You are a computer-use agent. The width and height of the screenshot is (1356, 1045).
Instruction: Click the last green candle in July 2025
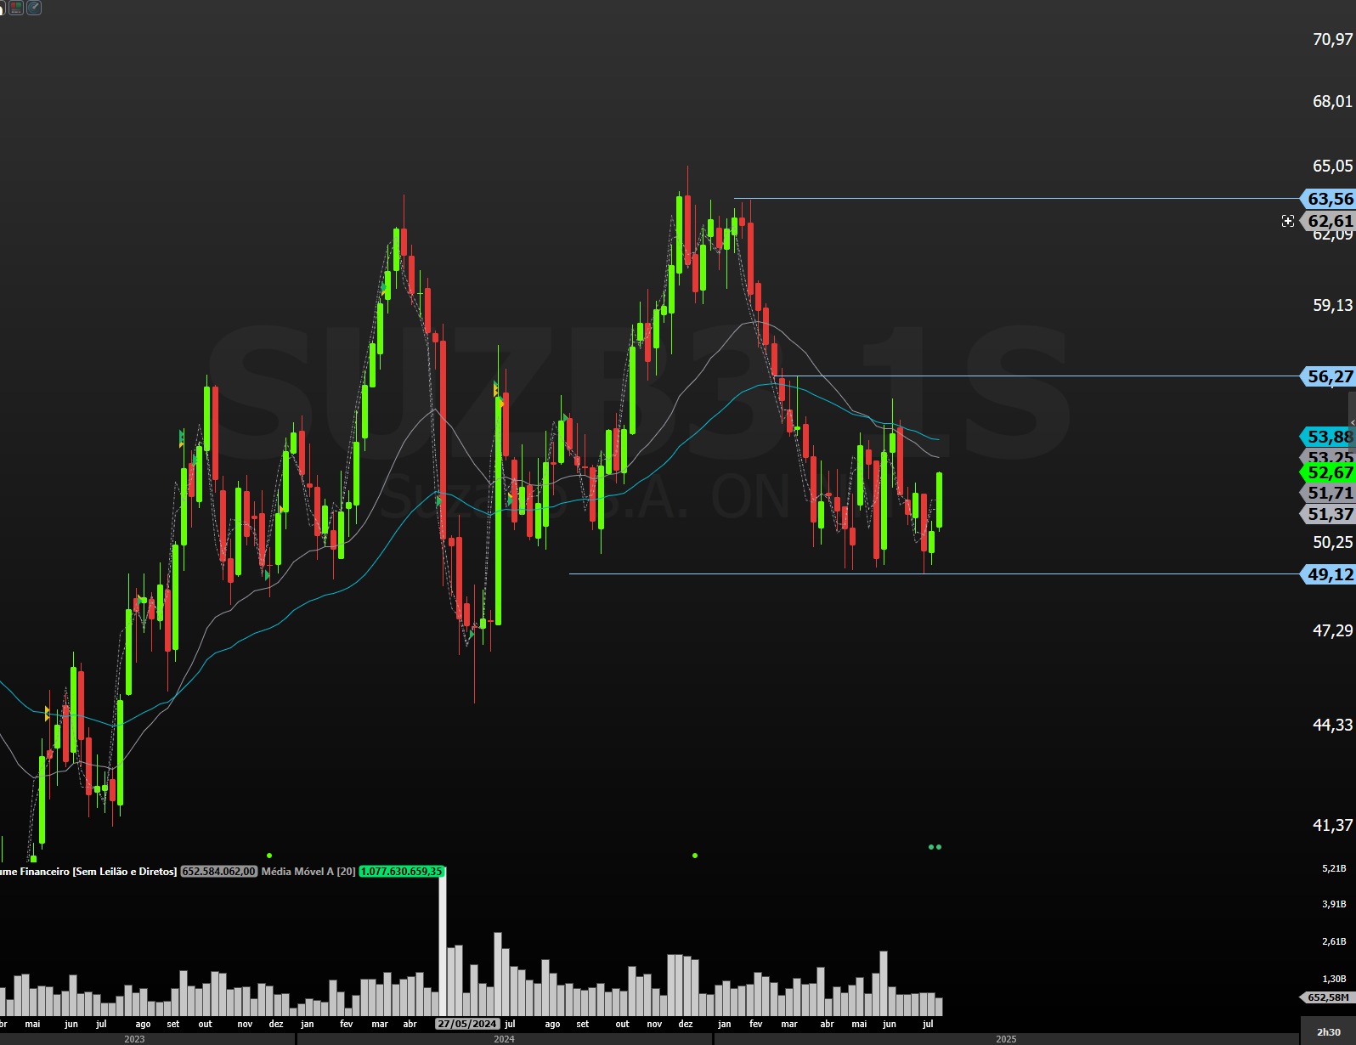coord(940,500)
